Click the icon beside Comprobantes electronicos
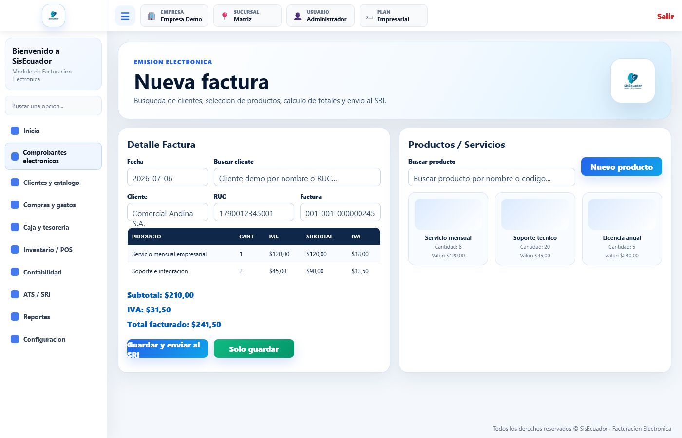This screenshot has width=682, height=438. click(15, 156)
